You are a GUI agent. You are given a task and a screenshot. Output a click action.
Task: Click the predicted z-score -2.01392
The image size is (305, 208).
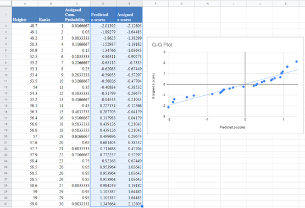(x=103, y=26)
